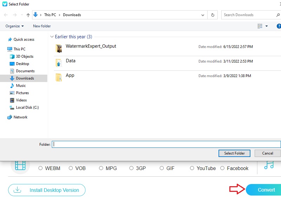Click the video format film icon
This screenshot has height=201, width=281.
[20, 165]
